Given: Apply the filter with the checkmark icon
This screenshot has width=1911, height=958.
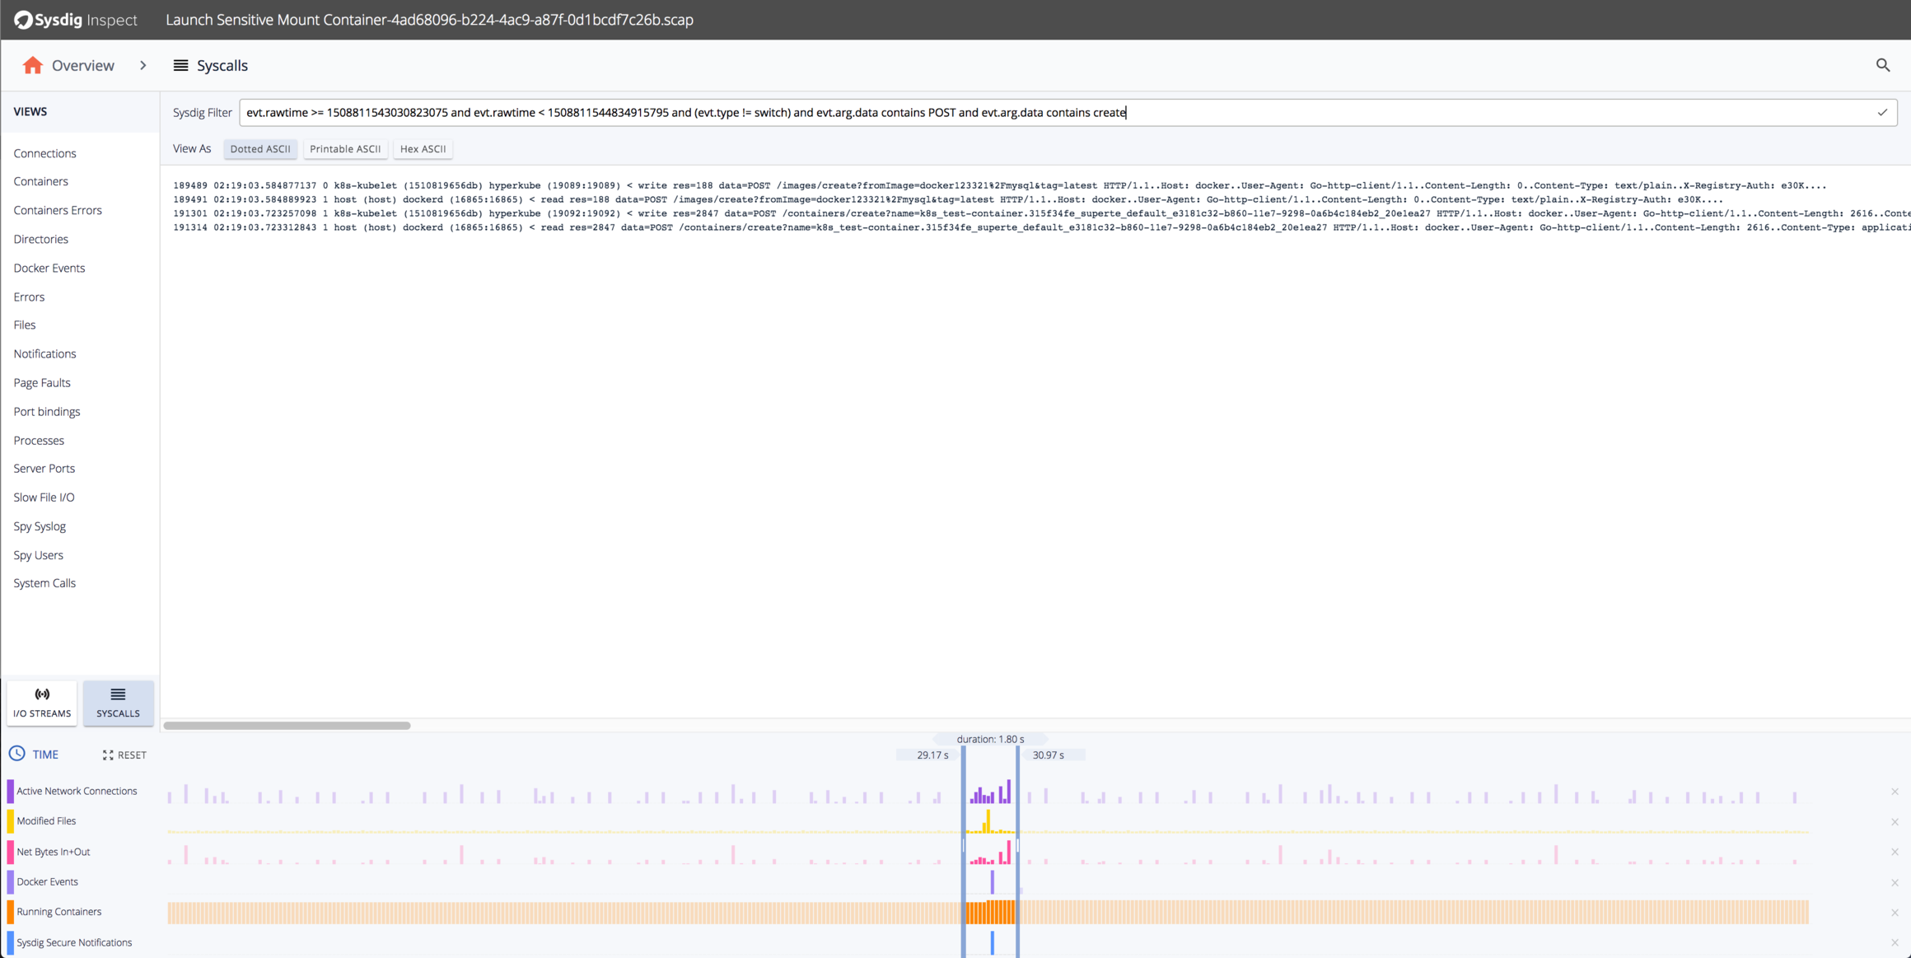Looking at the screenshot, I should (1882, 113).
